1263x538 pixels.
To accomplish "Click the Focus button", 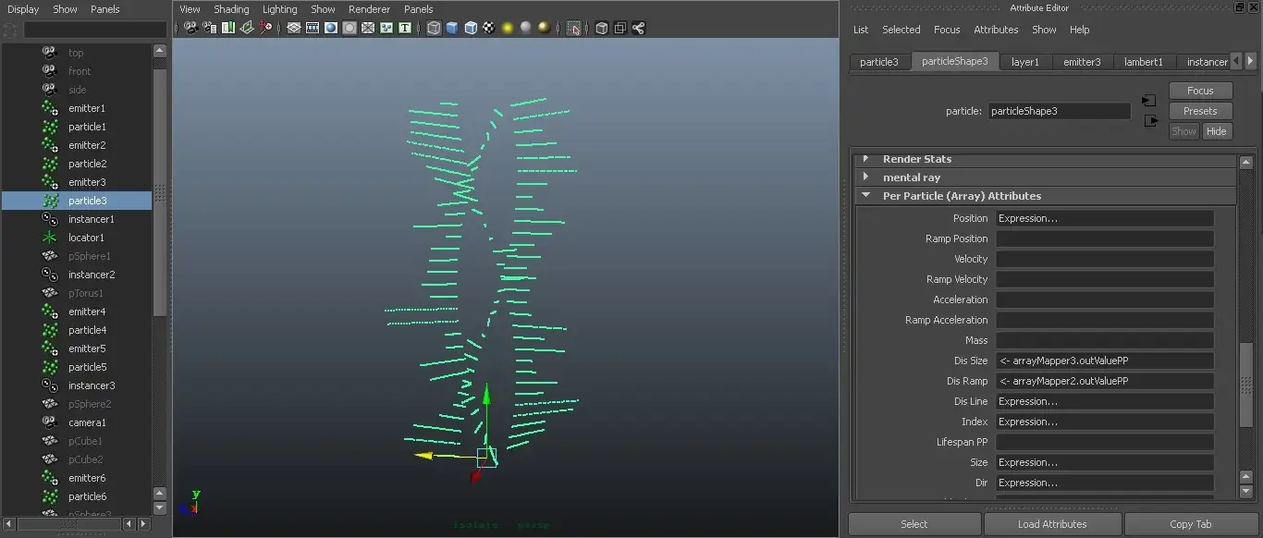I will (x=1200, y=91).
